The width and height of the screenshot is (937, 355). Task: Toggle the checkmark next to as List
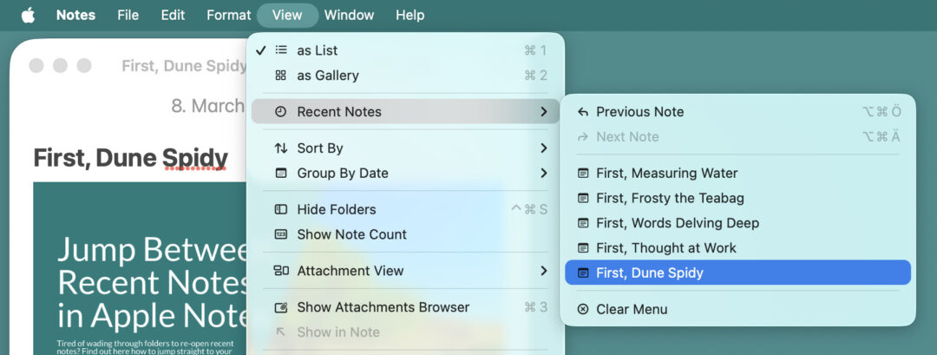coord(260,50)
